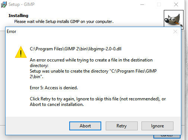This screenshot has width=188, height=140.
Task: Click the Error dialog's close X
Action: coord(175,31)
